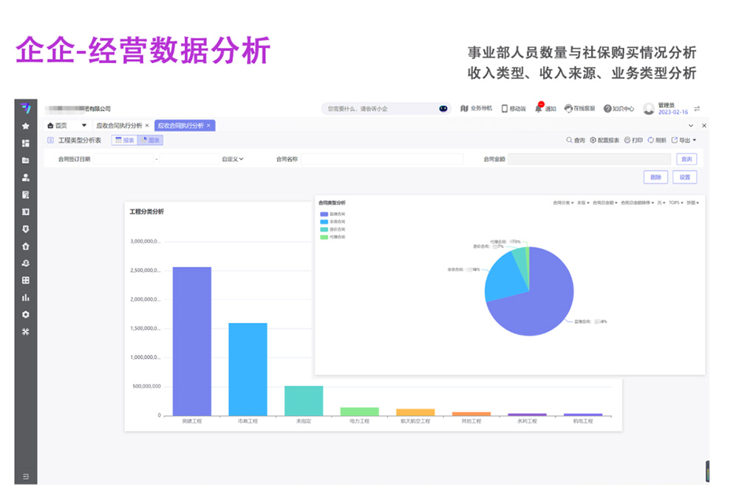Open the chart analytics icon in sidebar
Screen dimensions: 739x493
coord(25,297)
